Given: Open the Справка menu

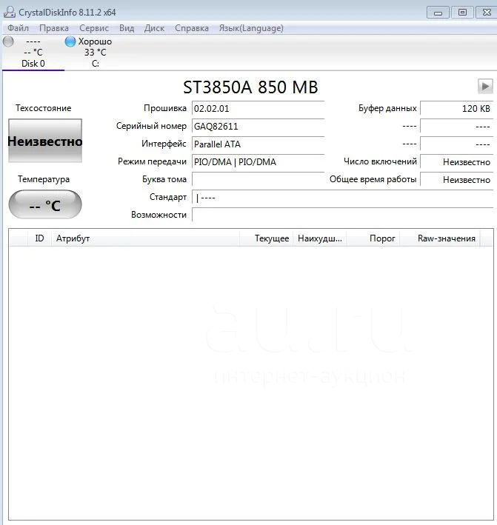Looking at the screenshot, I should coord(192,28).
